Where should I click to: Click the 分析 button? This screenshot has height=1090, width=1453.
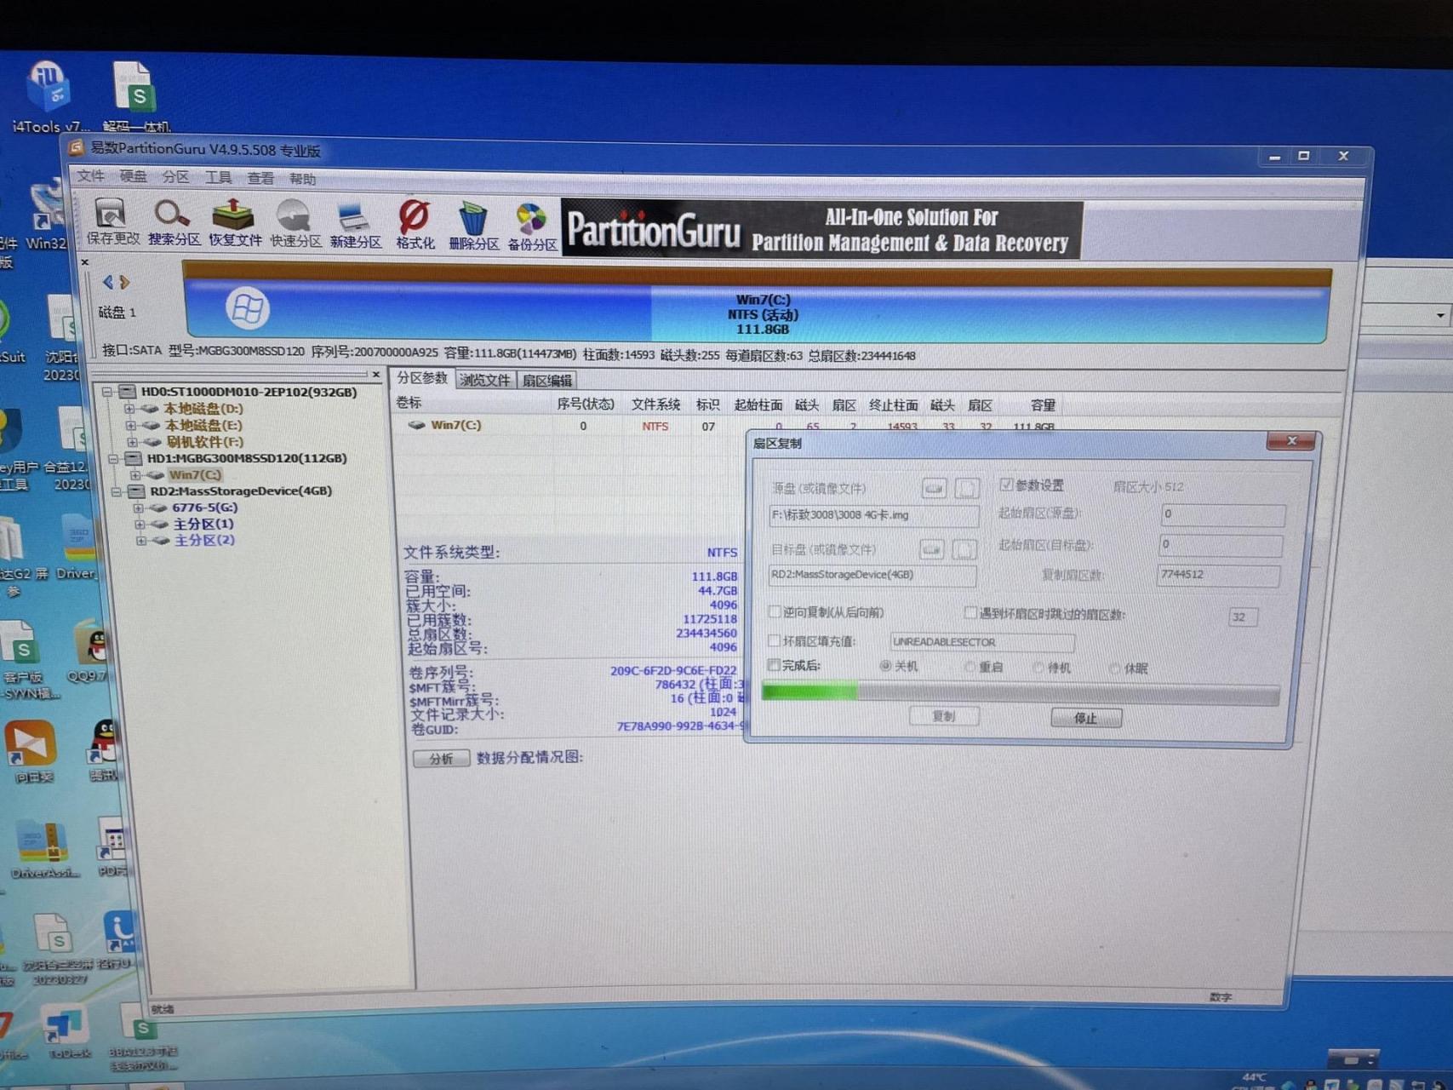[441, 758]
